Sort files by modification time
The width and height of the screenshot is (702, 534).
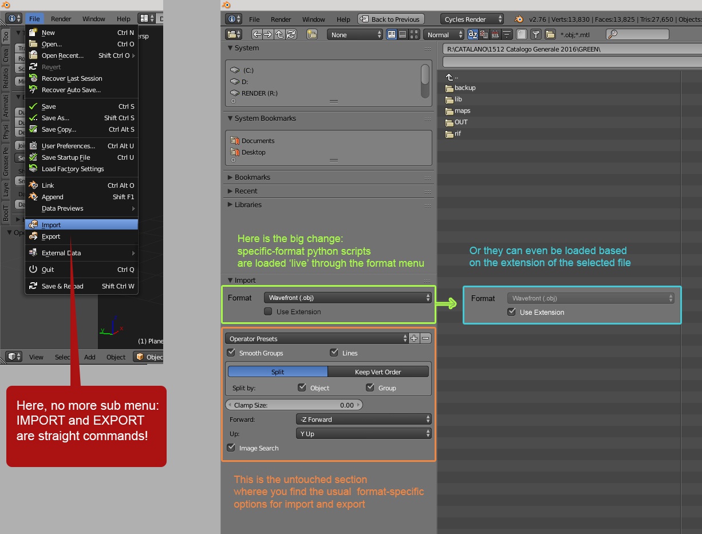(495, 34)
